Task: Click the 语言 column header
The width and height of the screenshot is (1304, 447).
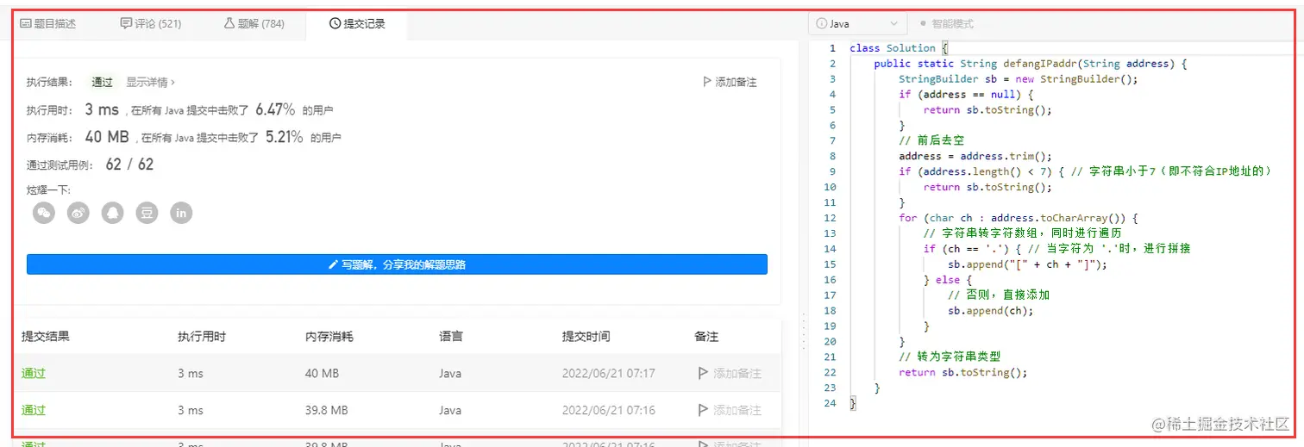Action: pyautogui.click(x=451, y=337)
